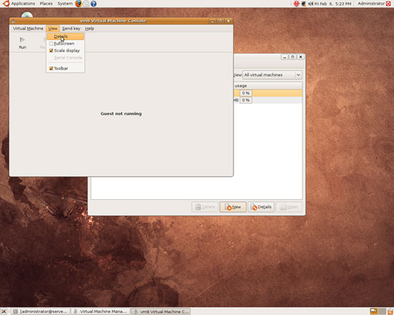Open the Applications menu
Image resolution: width=394 pixels, height=315 pixels.
tap(23, 4)
